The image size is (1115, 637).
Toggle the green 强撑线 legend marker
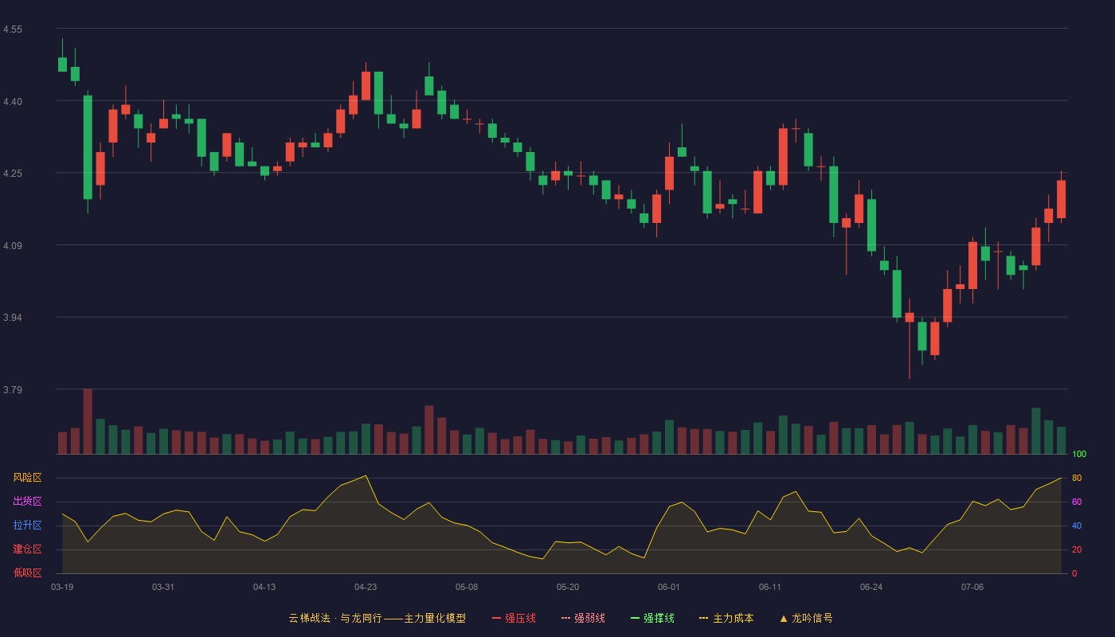635,618
